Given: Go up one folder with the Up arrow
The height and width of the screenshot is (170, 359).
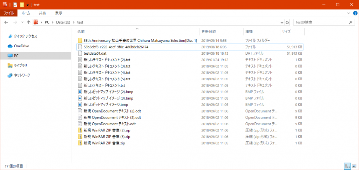Looking at the screenshot, I should click(28, 22).
